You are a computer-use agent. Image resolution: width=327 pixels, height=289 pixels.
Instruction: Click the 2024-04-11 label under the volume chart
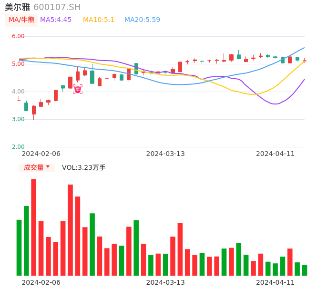(276, 282)
